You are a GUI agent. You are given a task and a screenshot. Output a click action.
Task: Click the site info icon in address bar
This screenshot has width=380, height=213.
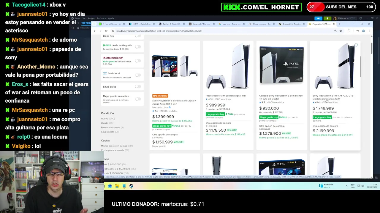point(113,31)
